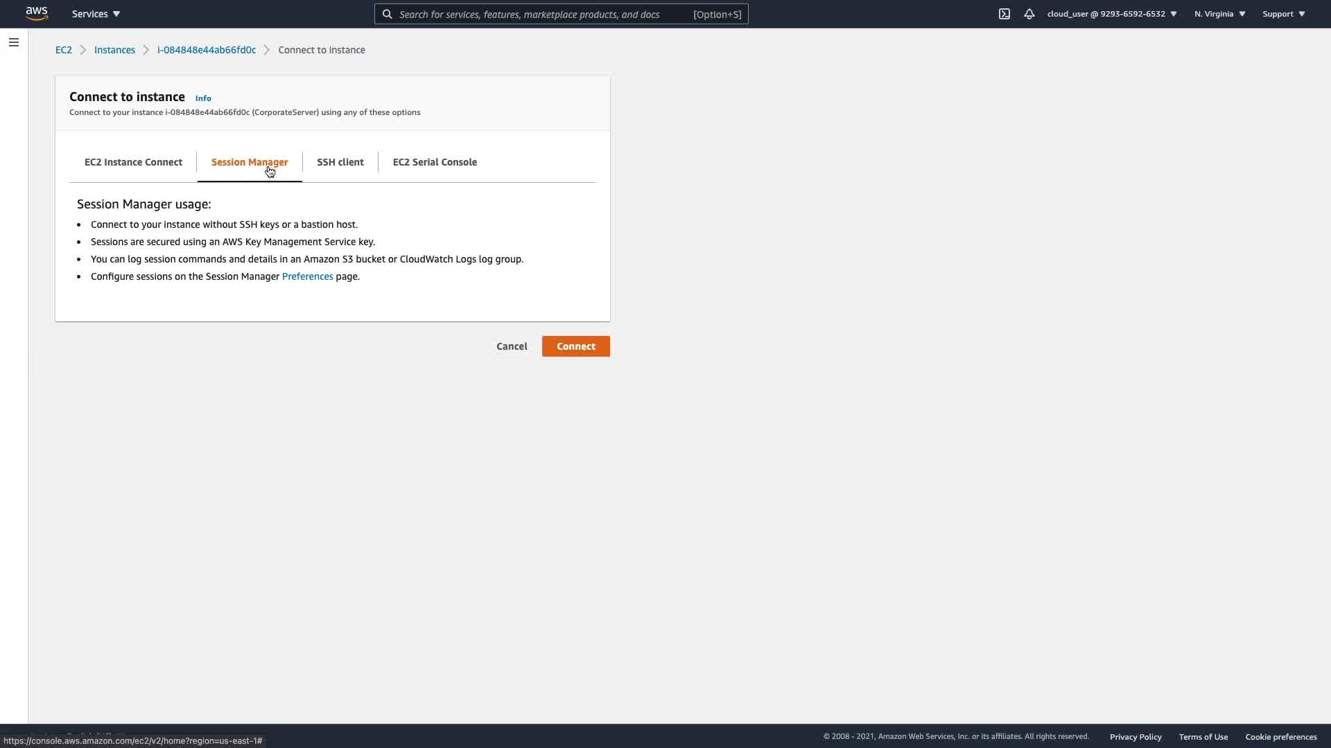1331x748 pixels.
Task: Click the Cancel button
Action: [x=512, y=346]
